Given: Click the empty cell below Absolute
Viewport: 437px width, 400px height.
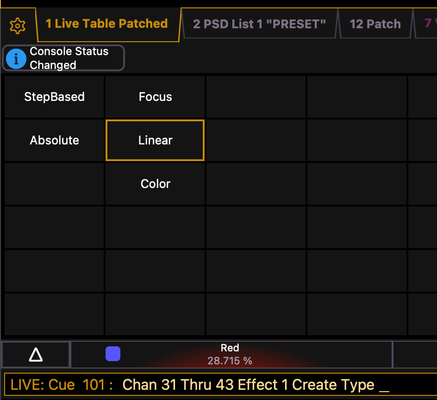Looking at the screenshot, I should click(55, 184).
